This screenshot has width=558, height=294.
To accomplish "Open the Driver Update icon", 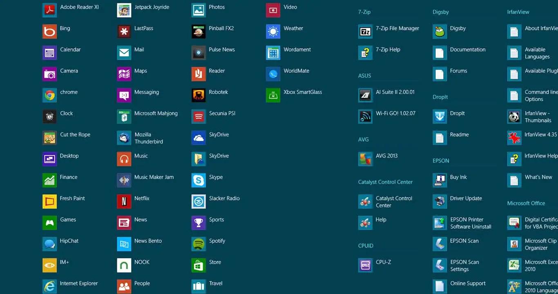I will click(x=440, y=201).
